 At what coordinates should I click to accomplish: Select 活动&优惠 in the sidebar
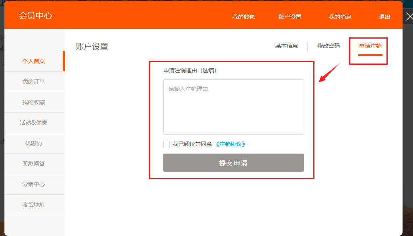[33, 123]
